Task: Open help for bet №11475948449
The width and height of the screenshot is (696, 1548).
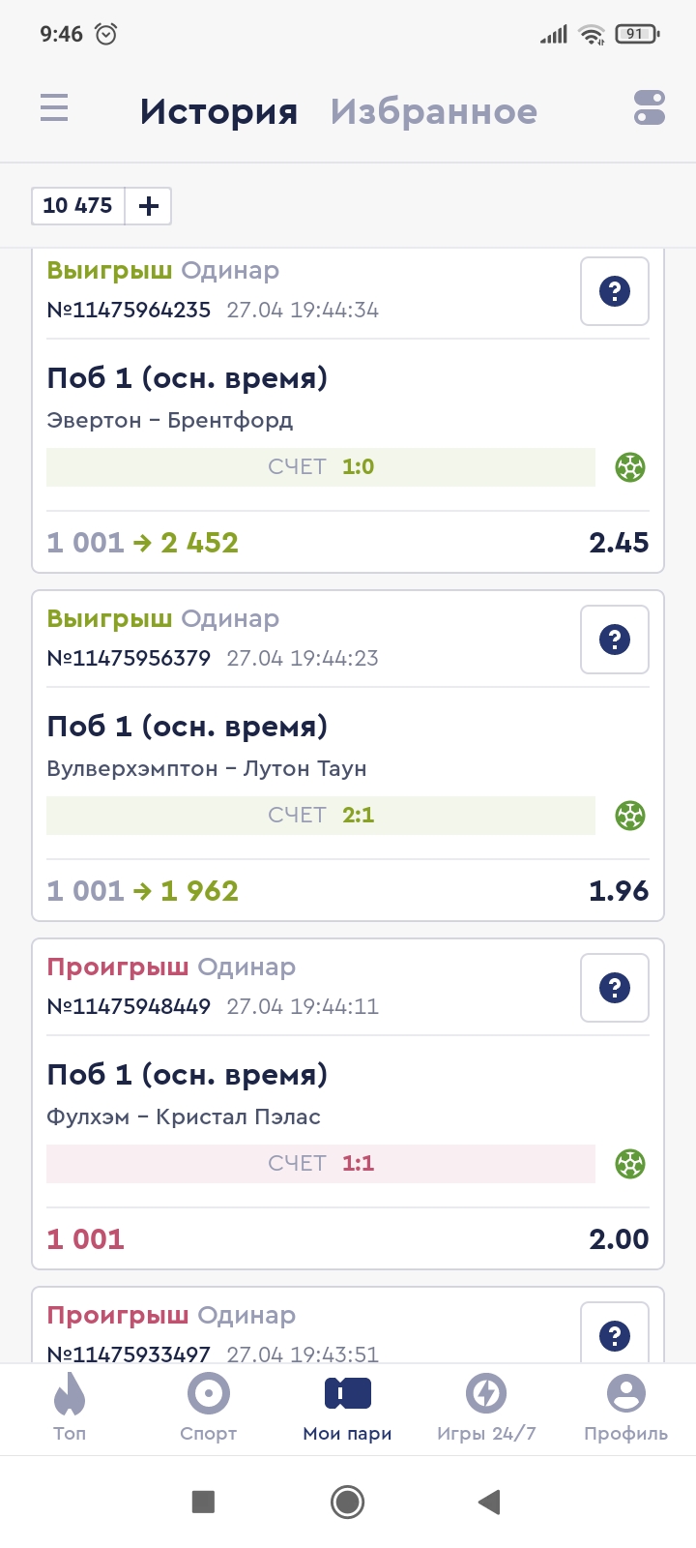Action: point(614,988)
